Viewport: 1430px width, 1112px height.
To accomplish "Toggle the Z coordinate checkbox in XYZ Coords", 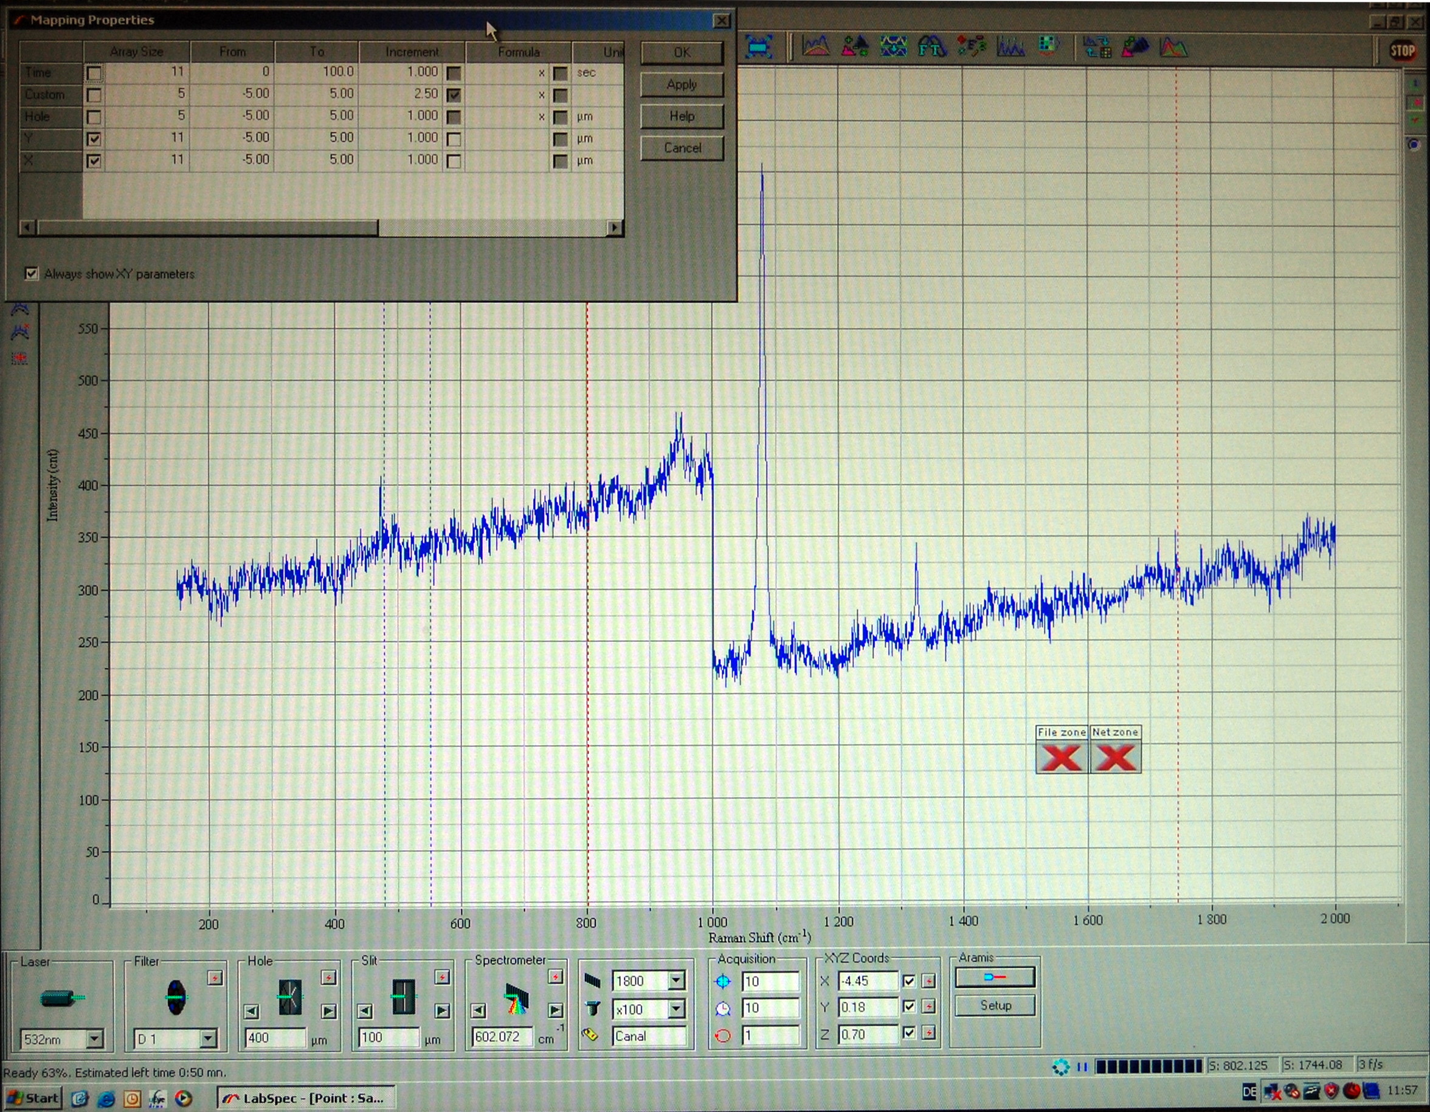I will (x=909, y=1034).
